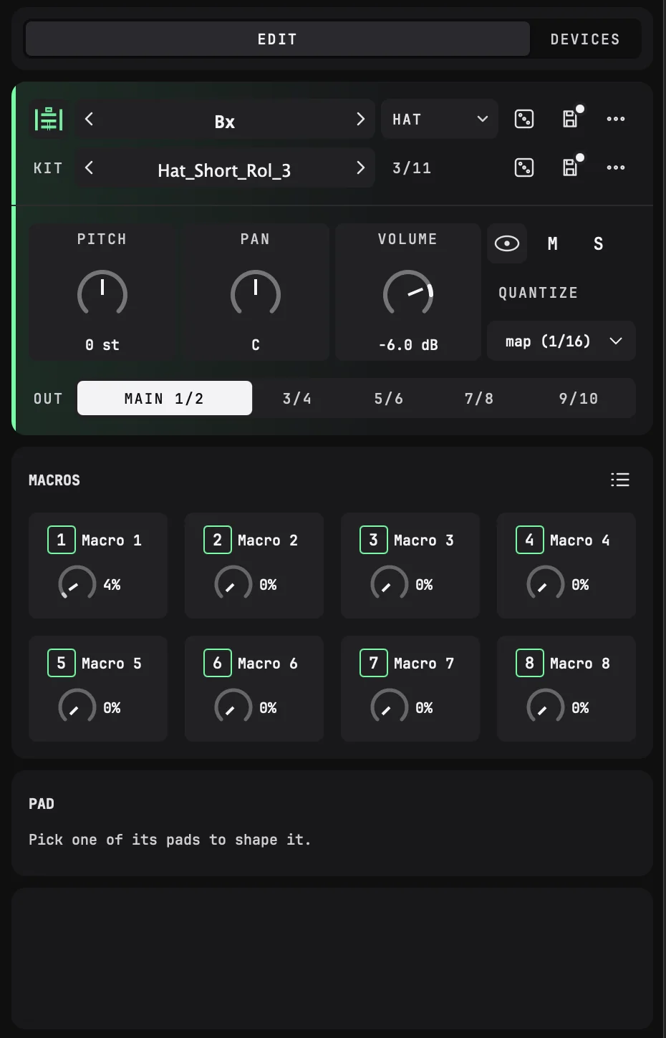
Task: Randomize the Bx preset with dice icon
Action: click(x=524, y=119)
